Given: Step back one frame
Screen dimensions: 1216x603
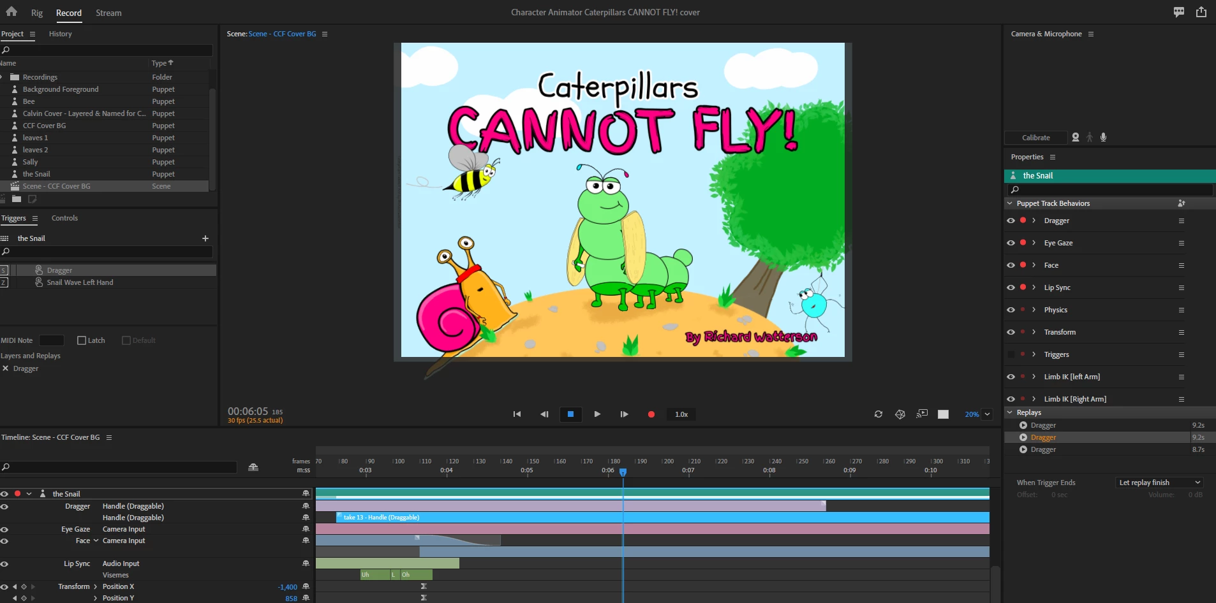Looking at the screenshot, I should (x=544, y=414).
